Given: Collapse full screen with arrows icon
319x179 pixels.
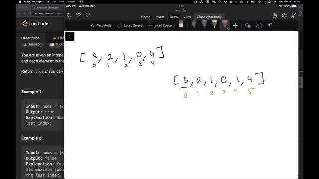Looking at the screenshot, I should (294, 15).
